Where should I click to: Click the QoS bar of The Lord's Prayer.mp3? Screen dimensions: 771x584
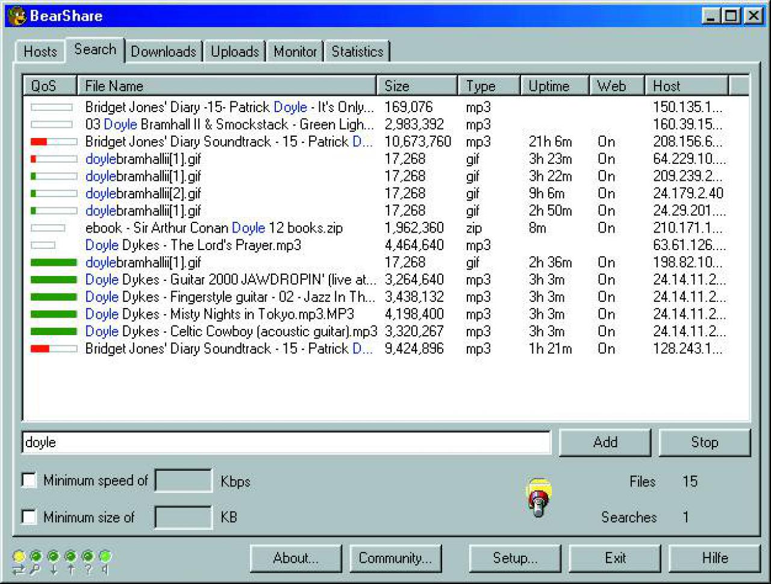click(43, 245)
